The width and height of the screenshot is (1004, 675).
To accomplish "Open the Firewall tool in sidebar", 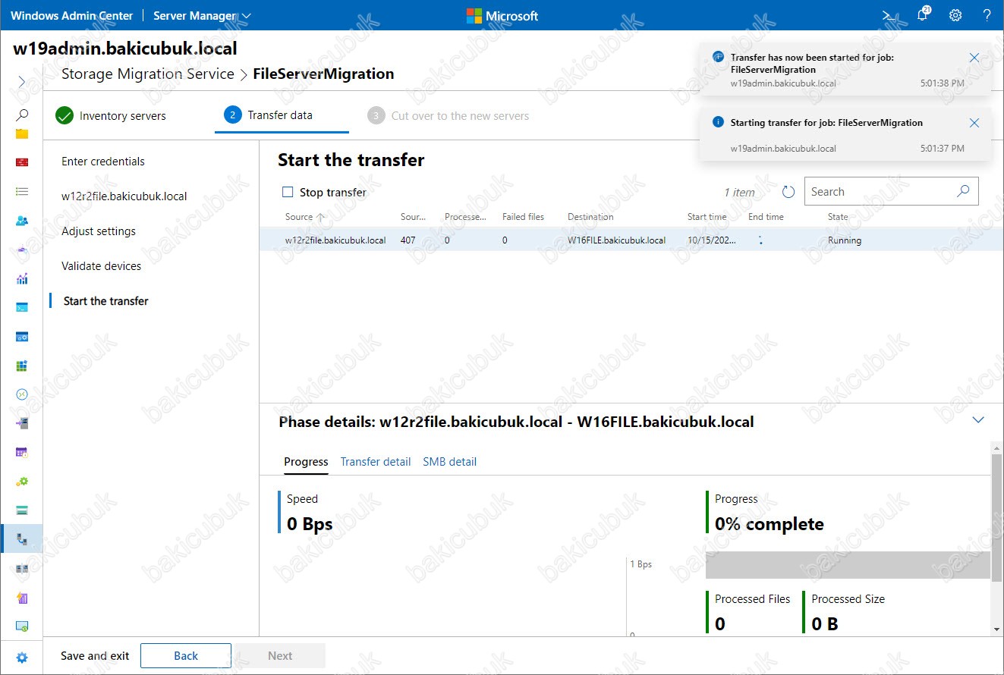I will pos(22,162).
